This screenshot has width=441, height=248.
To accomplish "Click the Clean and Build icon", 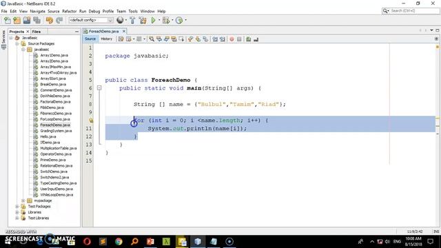I will [143, 20].
